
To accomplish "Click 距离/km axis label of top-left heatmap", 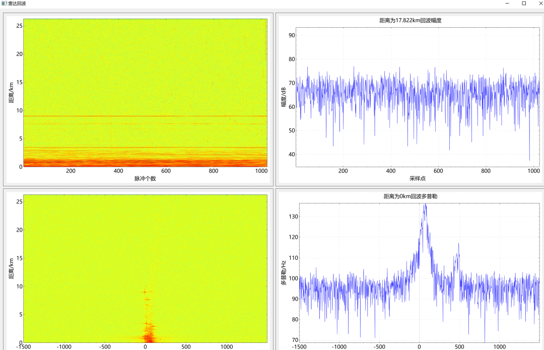I will click(x=11, y=93).
